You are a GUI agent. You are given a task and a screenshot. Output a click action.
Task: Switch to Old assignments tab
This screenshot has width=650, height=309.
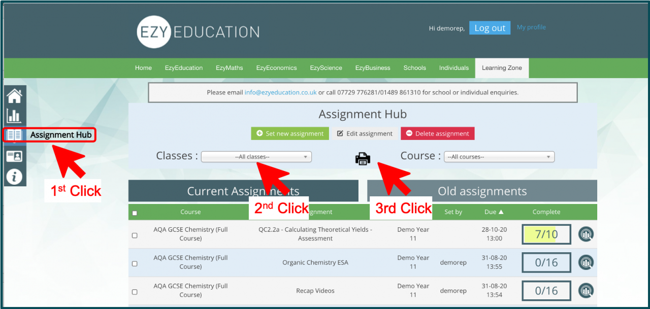click(x=482, y=191)
